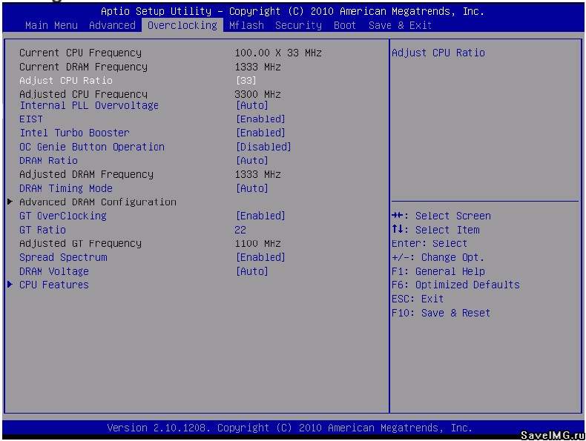Select the DRAM Ratio label

[48, 161]
